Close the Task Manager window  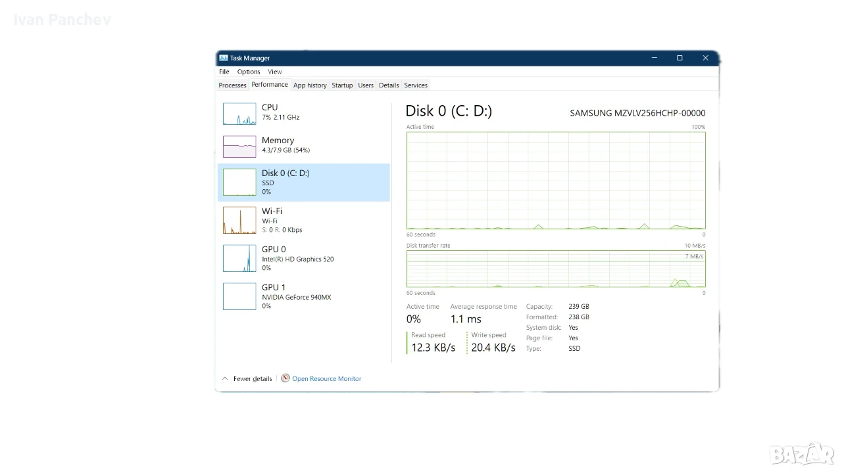705,58
